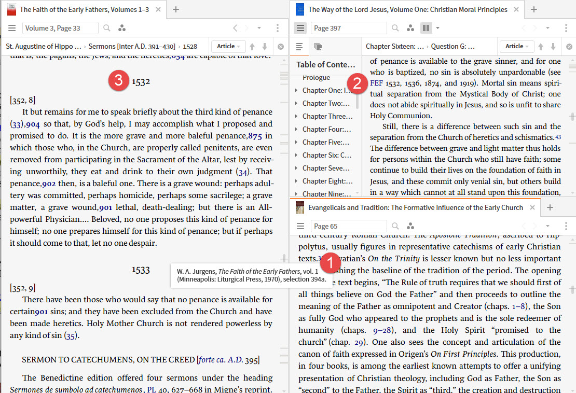Image resolution: width=576 pixels, height=393 pixels.
Task: Go to previous article in Way of Lord Jesus
Action: pyautogui.click(x=540, y=47)
